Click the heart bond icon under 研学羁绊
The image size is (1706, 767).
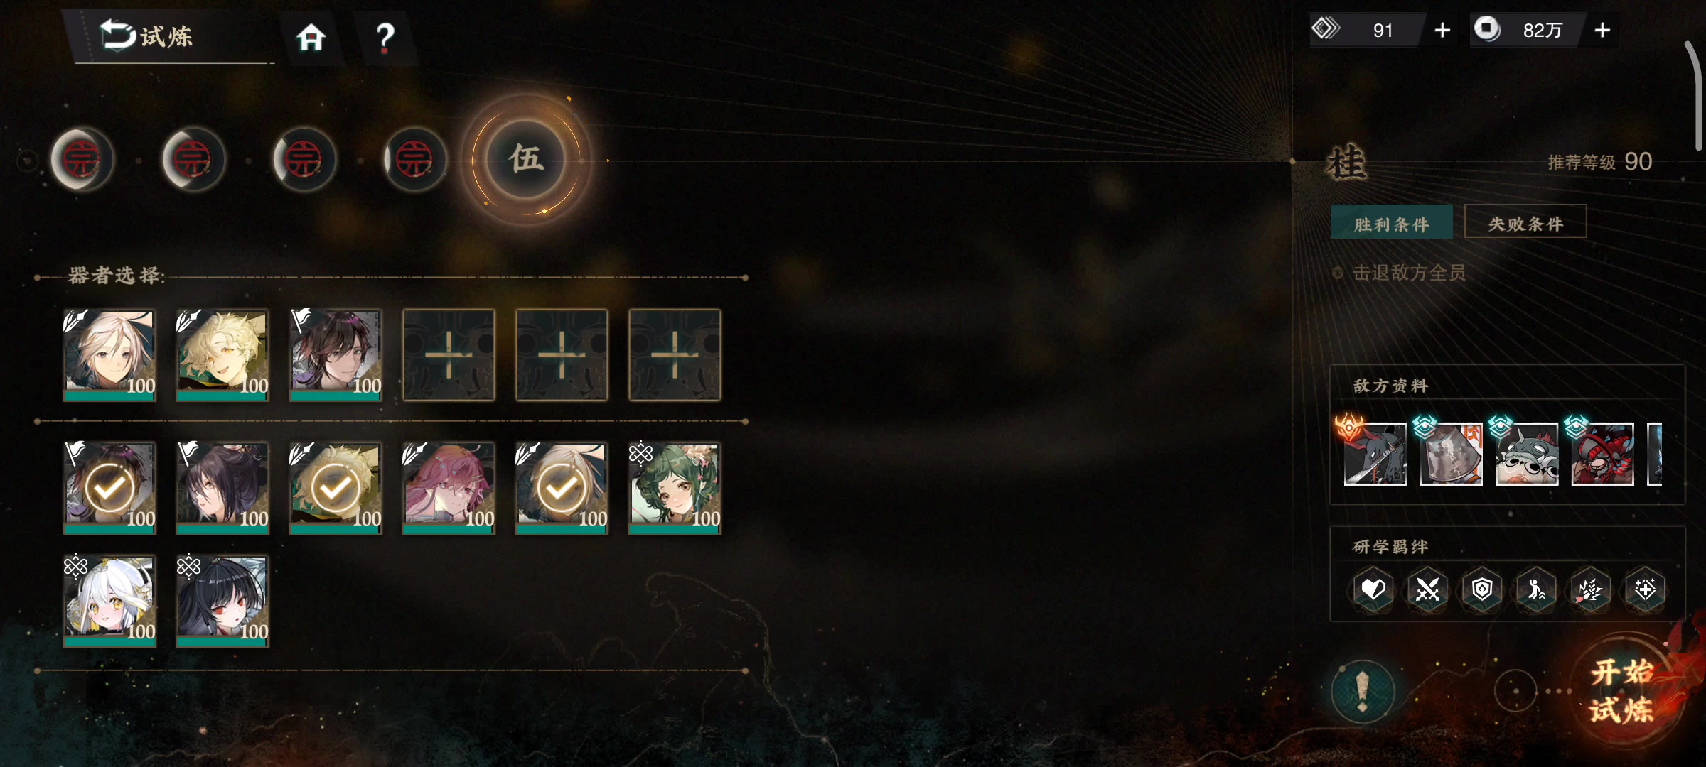click(1373, 589)
